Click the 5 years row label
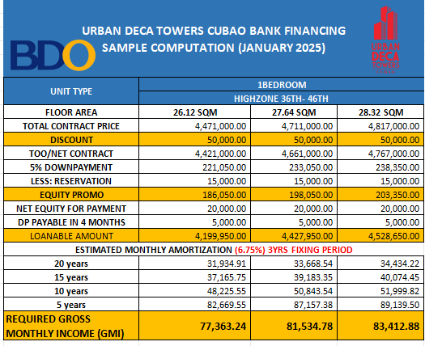 click(x=71, y=305)
